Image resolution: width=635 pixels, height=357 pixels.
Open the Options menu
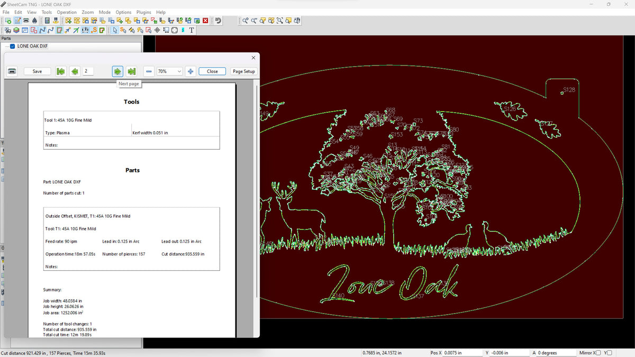point(123,12)
